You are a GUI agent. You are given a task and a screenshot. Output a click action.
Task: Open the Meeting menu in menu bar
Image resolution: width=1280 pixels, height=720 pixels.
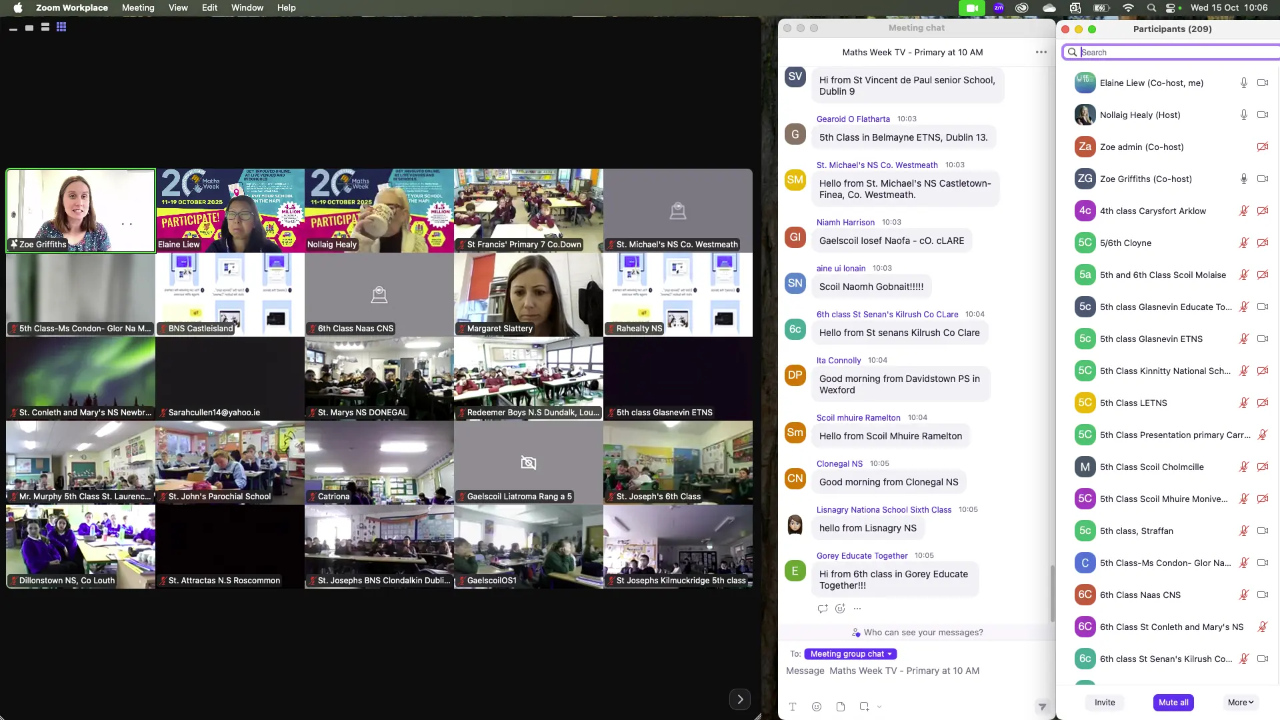(x=138, y=8)
